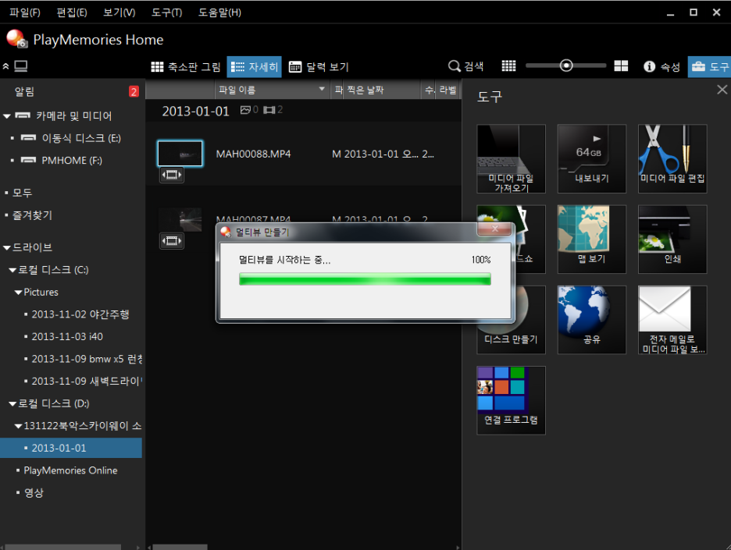Select PlayMemories Online in sidebar
The image size is (731, 550).
70,470
